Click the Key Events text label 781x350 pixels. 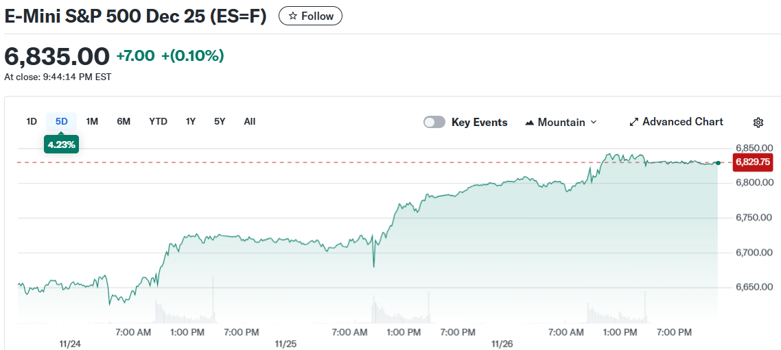click(479, 122)
